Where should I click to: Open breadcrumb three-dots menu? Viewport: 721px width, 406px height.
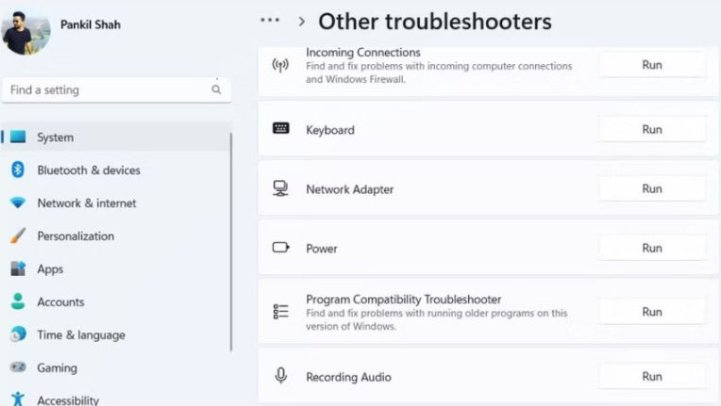270,21
